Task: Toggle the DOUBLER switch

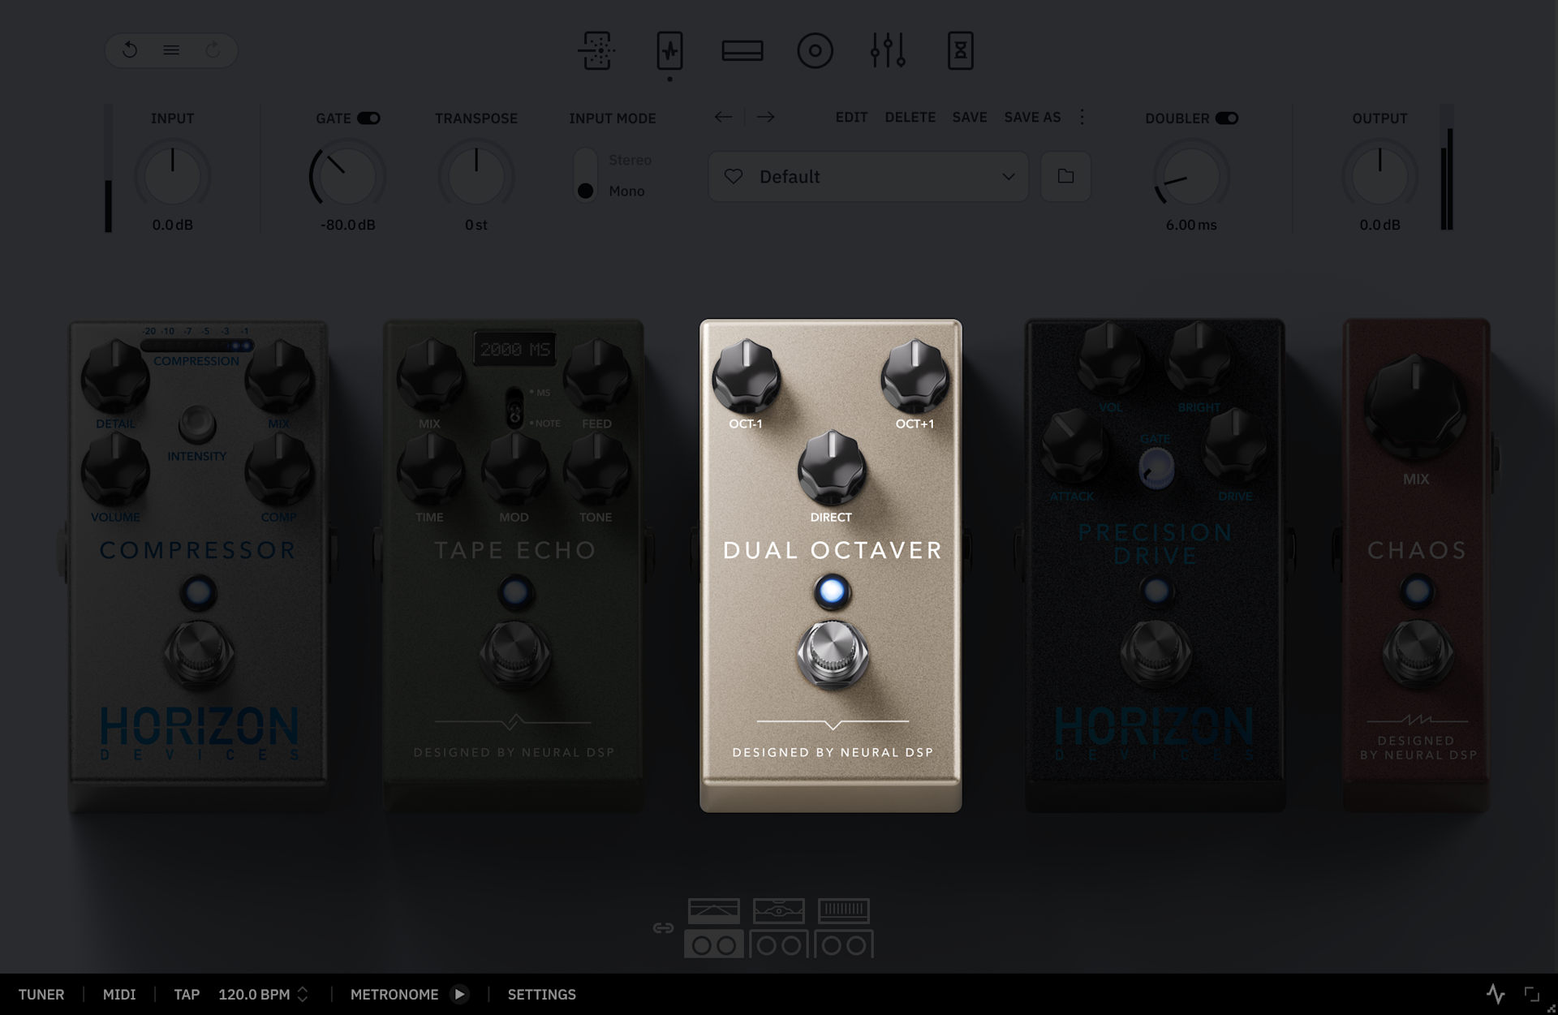Action: (x=1227, y=118)
